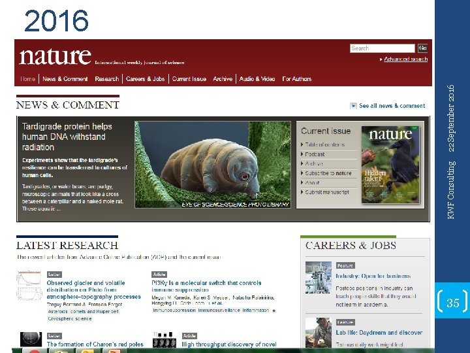Open the For Authors nav item
The image size is (470, 353).
[297, 79]
